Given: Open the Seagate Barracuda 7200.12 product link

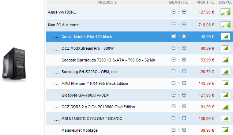Looking at the screenshot, I should point(108,60).
